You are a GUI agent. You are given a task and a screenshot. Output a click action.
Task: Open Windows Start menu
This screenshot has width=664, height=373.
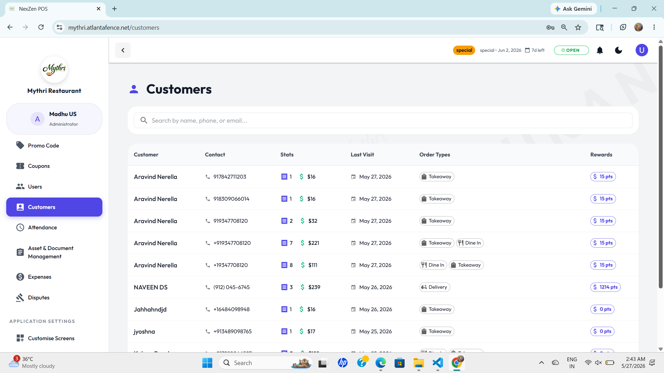tap(207, 363)
